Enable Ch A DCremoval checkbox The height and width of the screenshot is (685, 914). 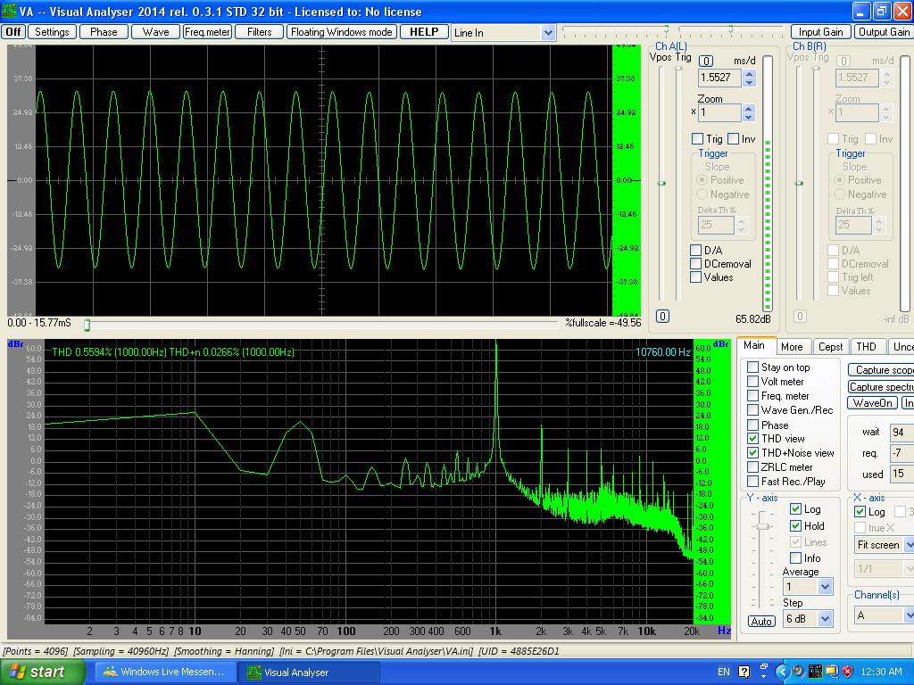[695, 263]
